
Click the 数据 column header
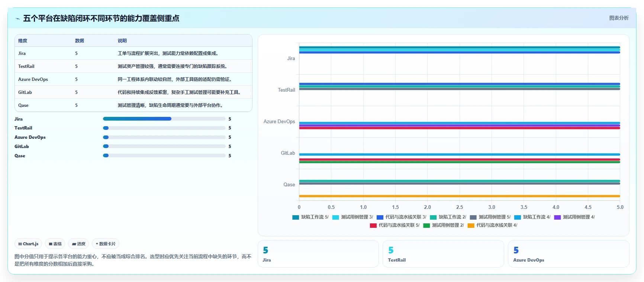(x=80, y=41)
